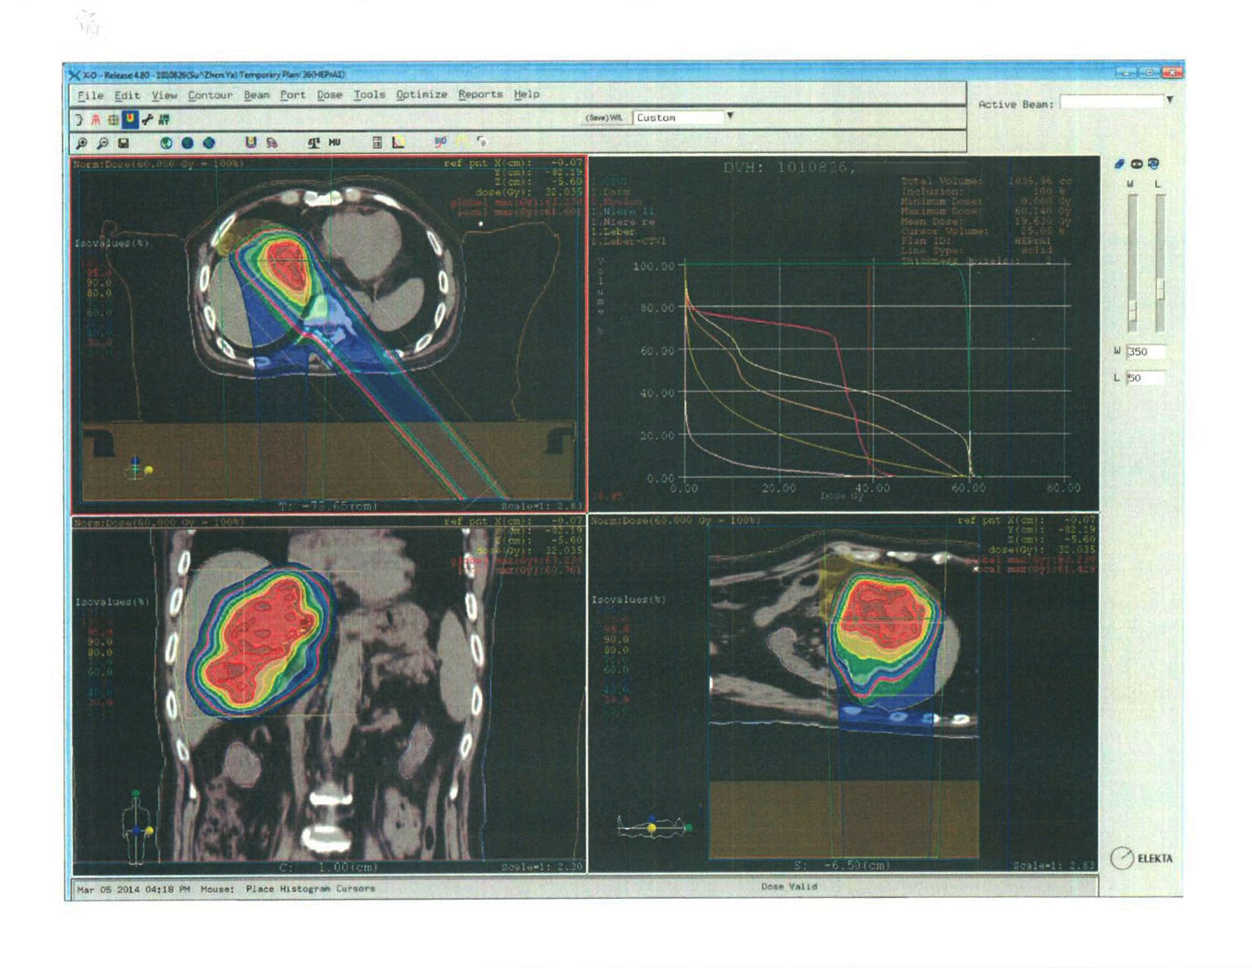Open the Edit menu

(127, 96)
